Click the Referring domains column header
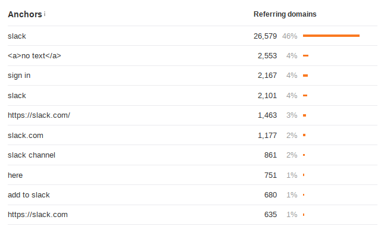 [285, 14]
